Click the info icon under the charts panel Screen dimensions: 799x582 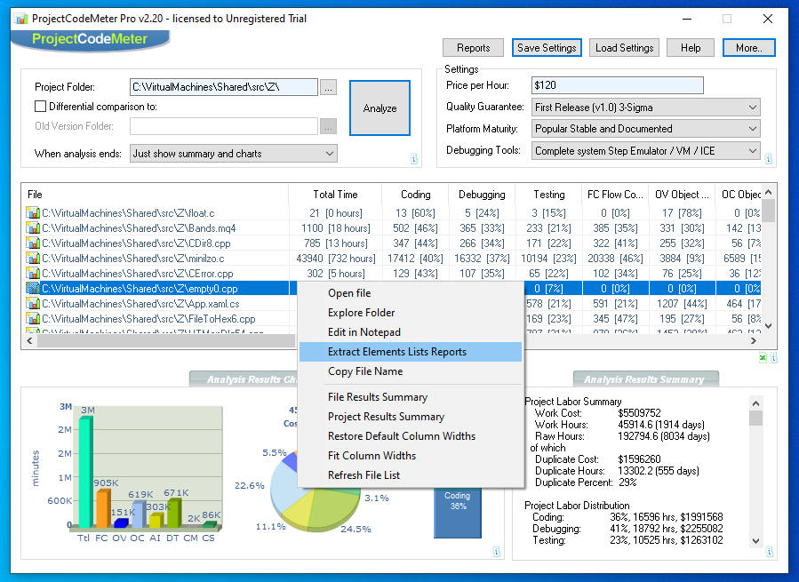pos(496,552)
